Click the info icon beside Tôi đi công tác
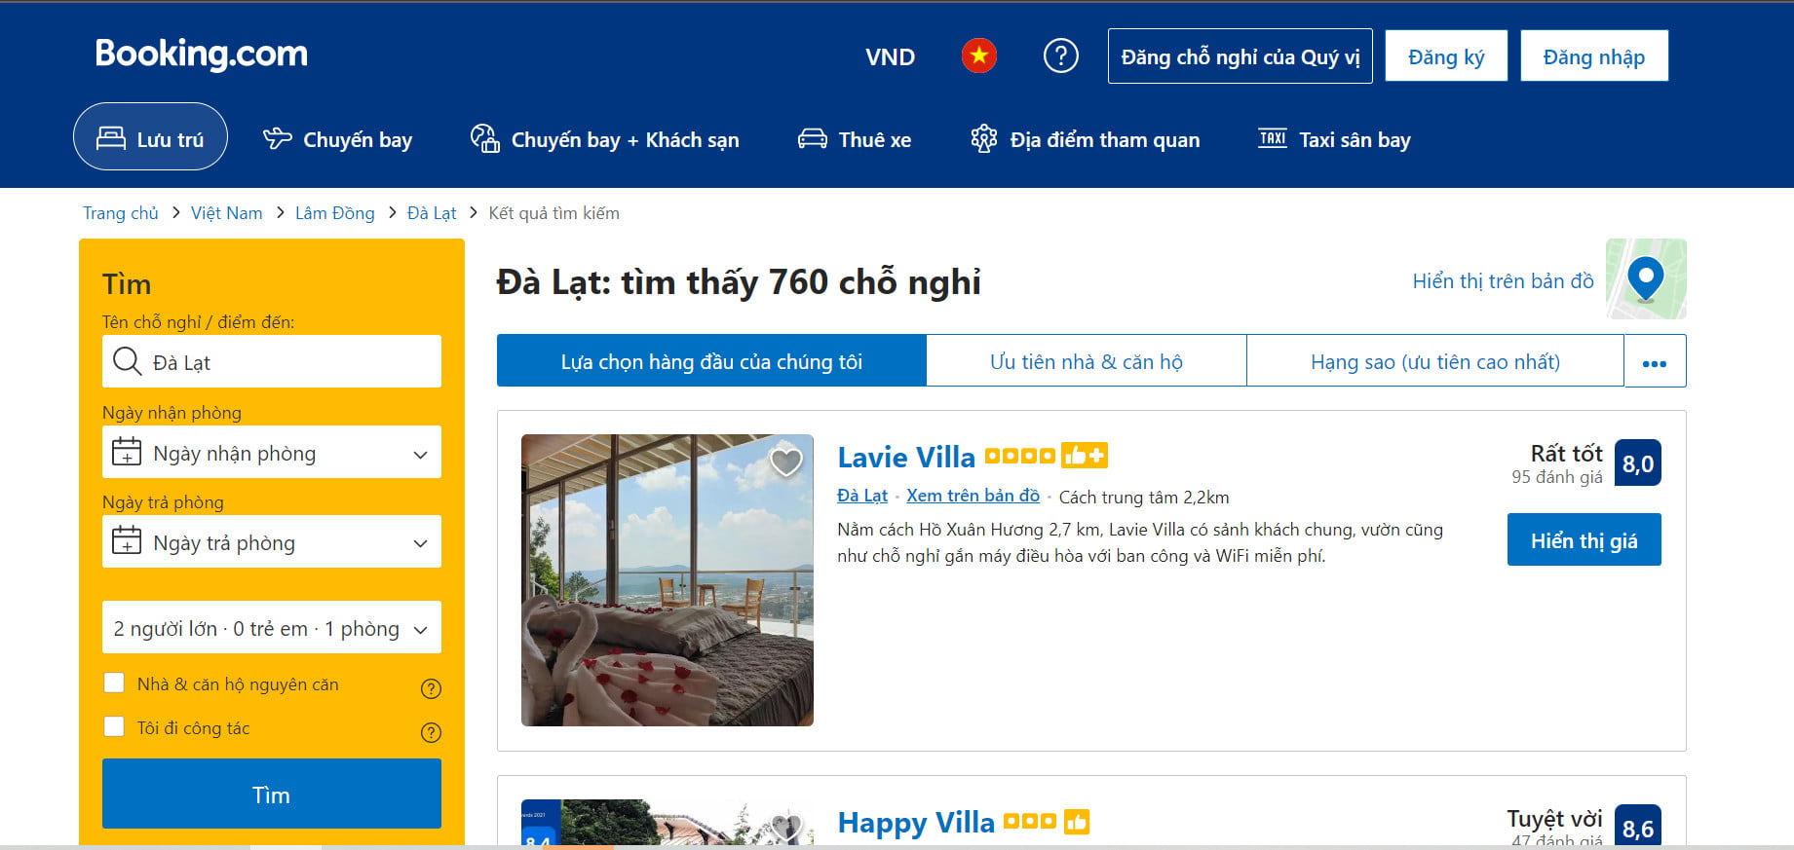 point(431,732)
